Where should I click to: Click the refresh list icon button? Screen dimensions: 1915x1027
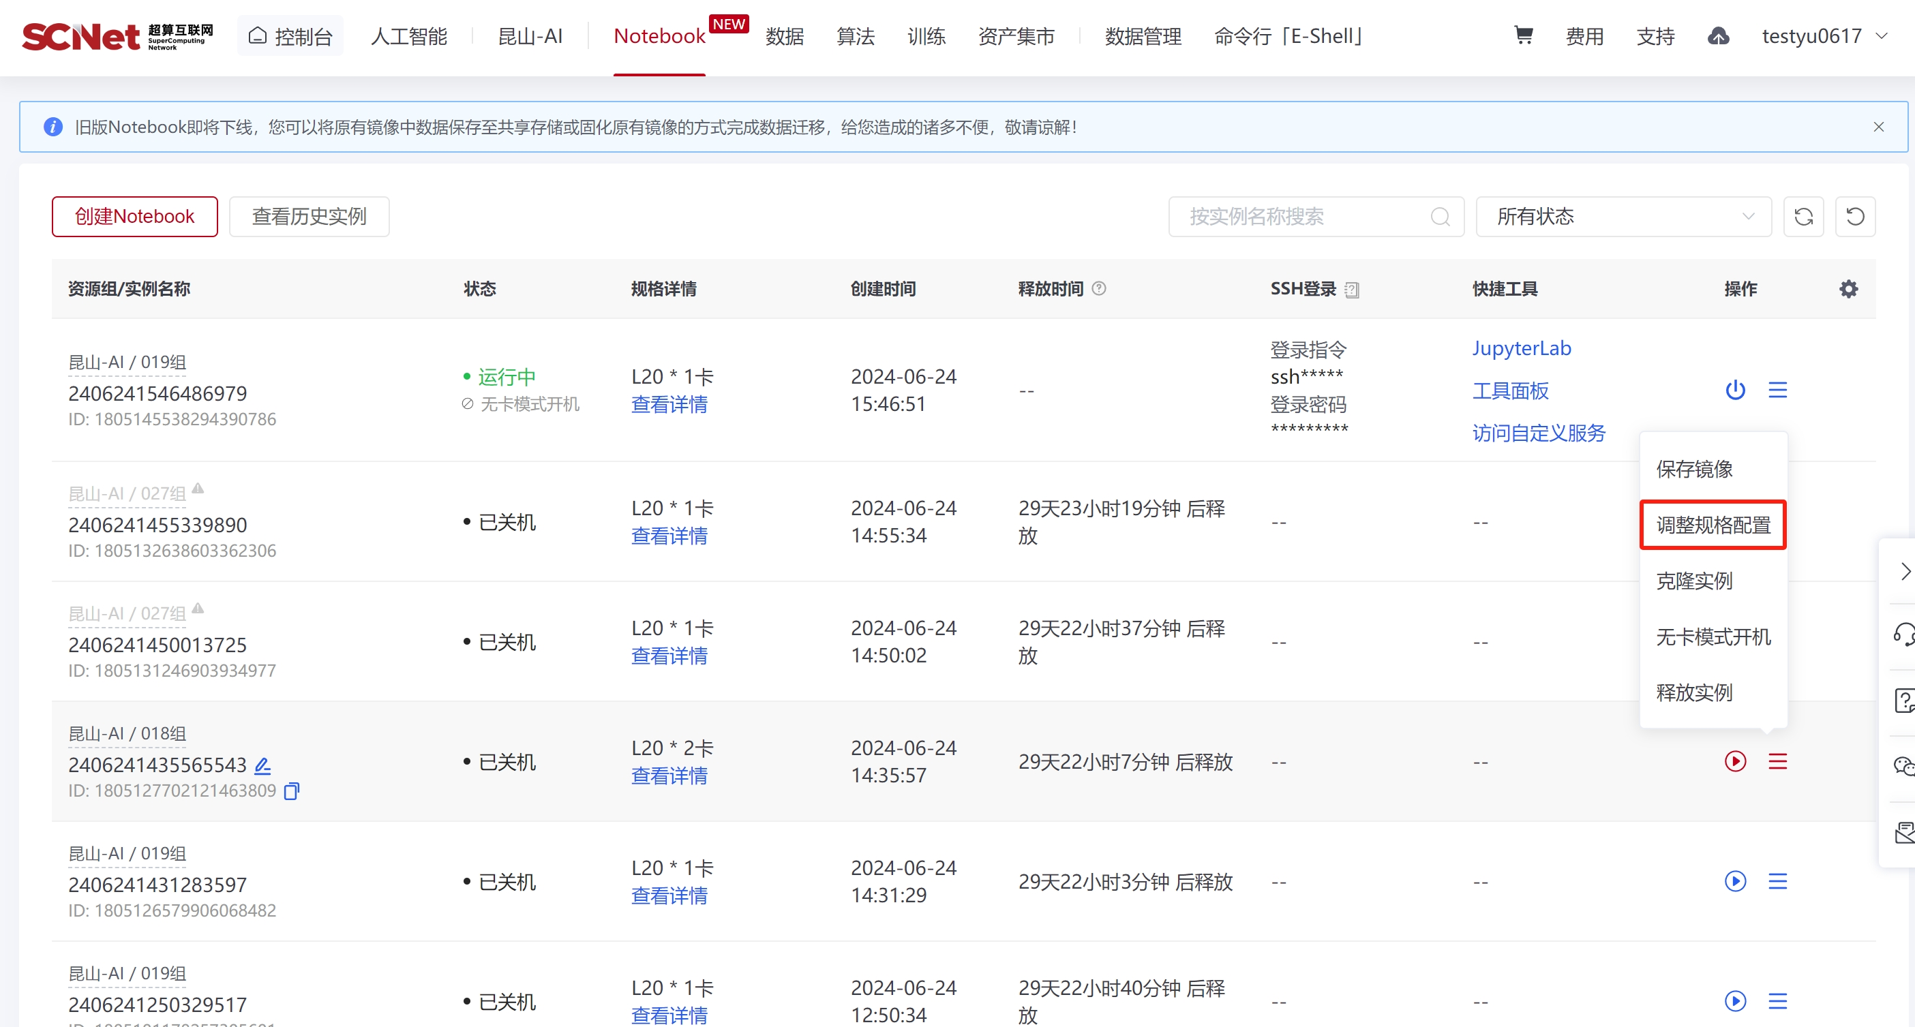click(x=1803, y=216)
